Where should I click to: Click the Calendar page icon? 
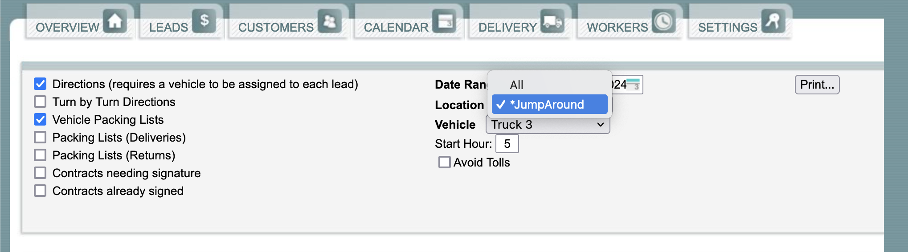tap(444, 21)
